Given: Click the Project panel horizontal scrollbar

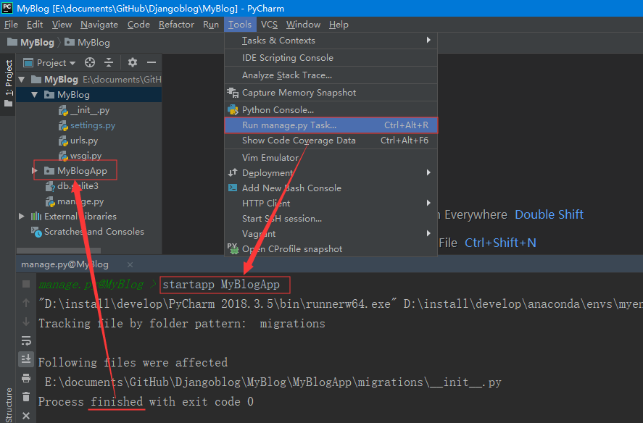Looking at the screenshot, I should 59,250.
